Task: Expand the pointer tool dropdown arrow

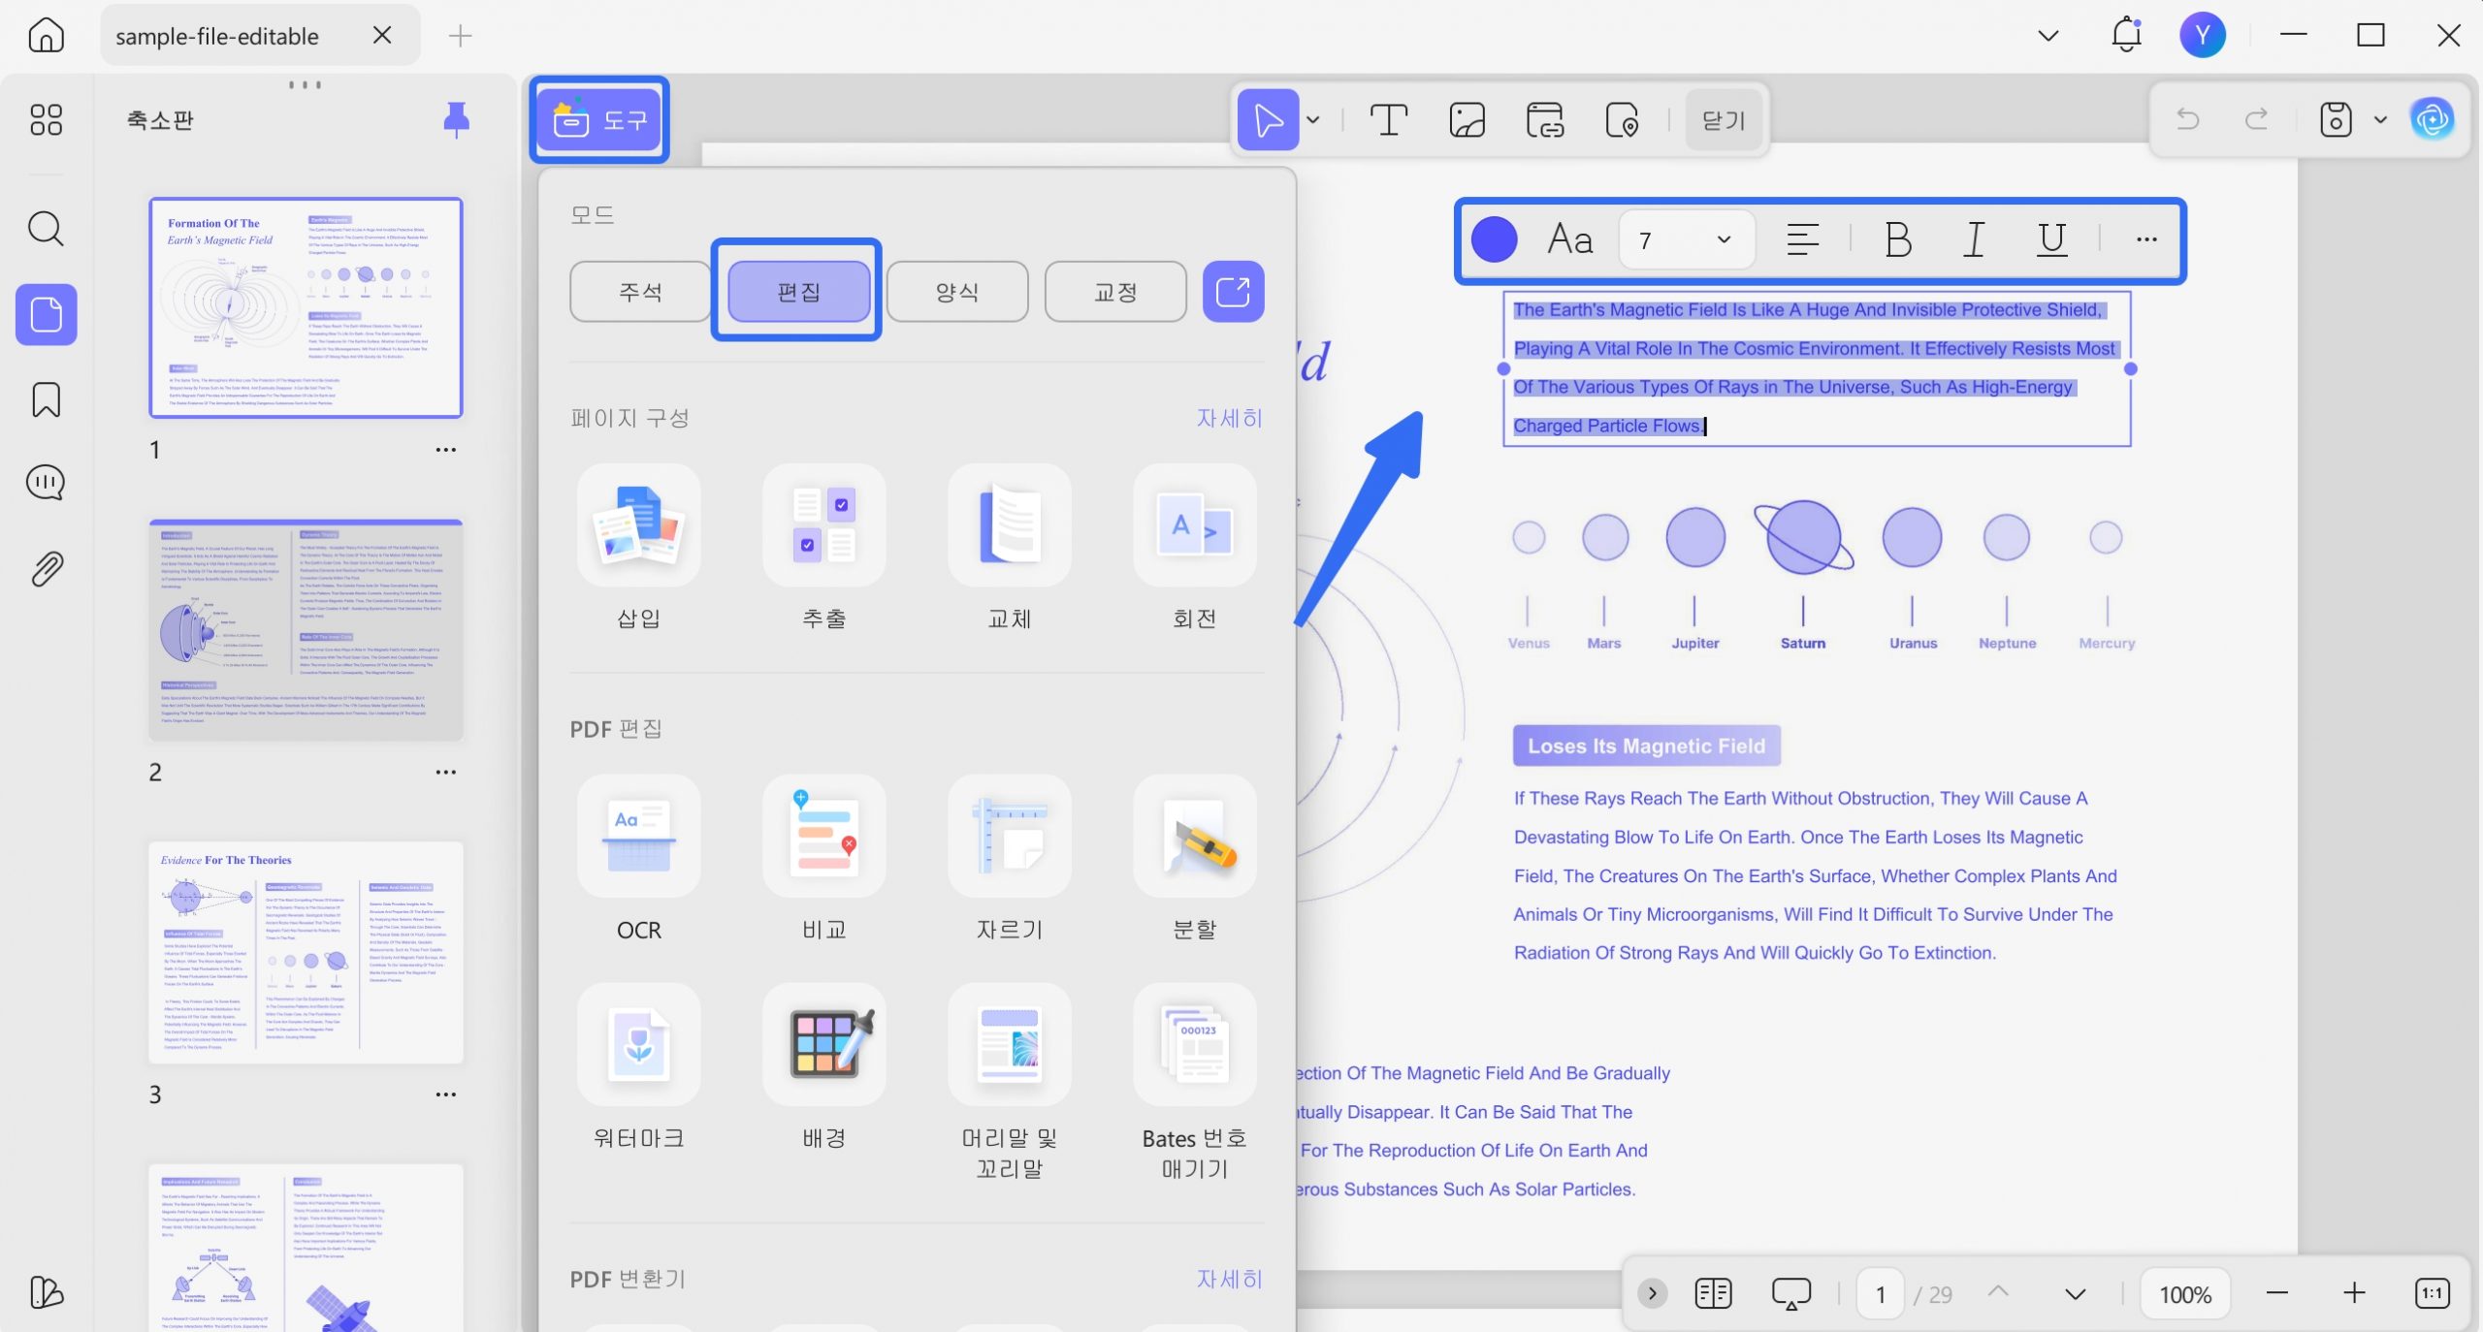Action: tap(1313, 120)
